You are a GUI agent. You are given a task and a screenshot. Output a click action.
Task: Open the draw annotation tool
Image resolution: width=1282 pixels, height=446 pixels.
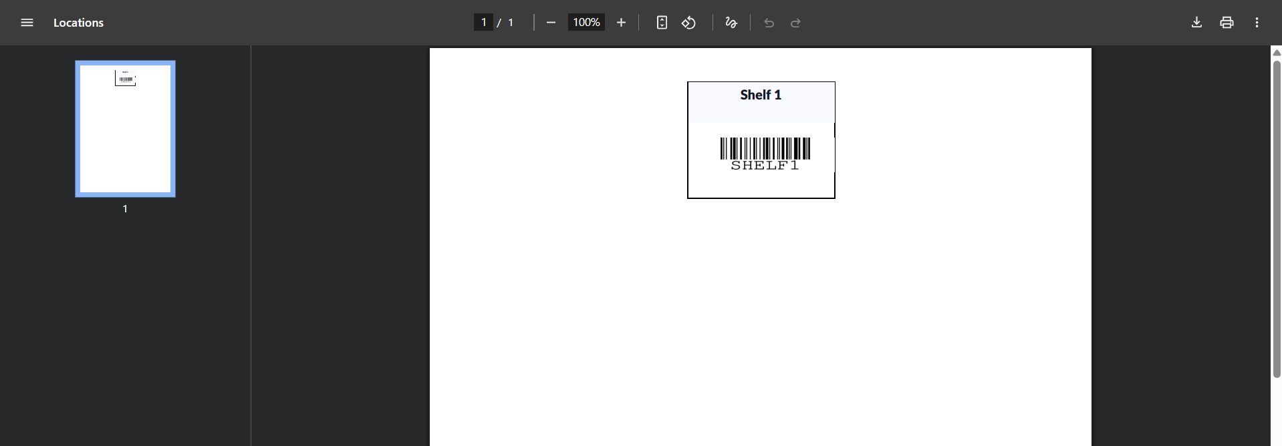[x=731, y=23]
